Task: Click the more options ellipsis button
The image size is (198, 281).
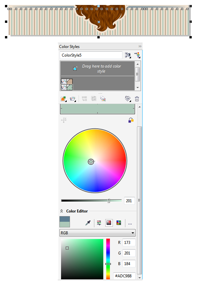Action: (x=130, y=223)
